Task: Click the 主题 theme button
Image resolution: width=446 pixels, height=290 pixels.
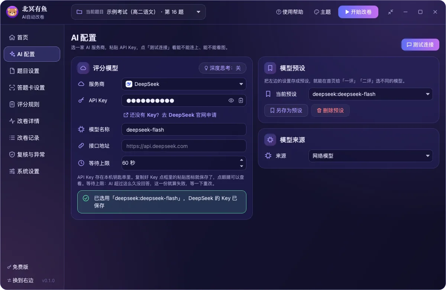Action: 322,12
